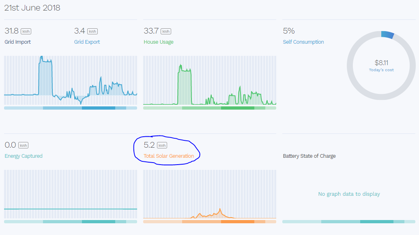Click the orange time bar under solar generation

click(210, 222)
